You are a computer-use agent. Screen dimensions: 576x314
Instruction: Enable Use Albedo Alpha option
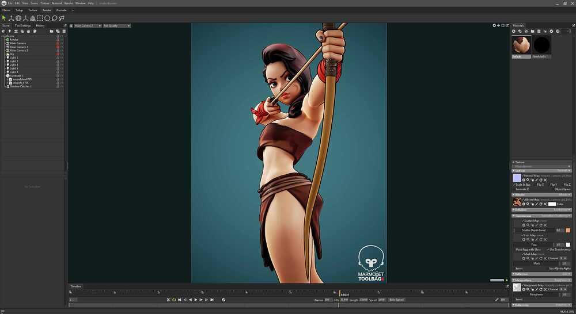pyautogui.click(x=560, y=269)
